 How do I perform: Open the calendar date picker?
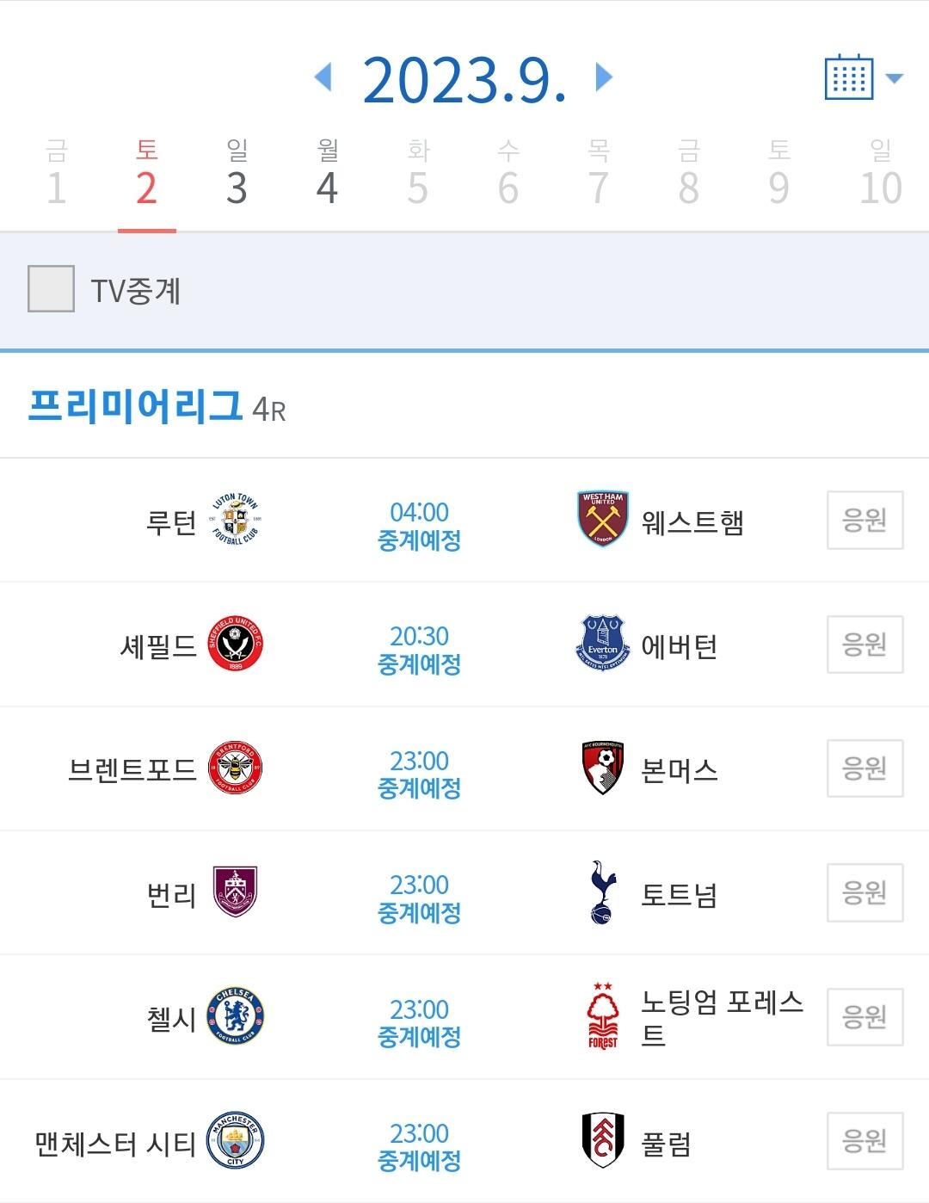coord(862,78)
